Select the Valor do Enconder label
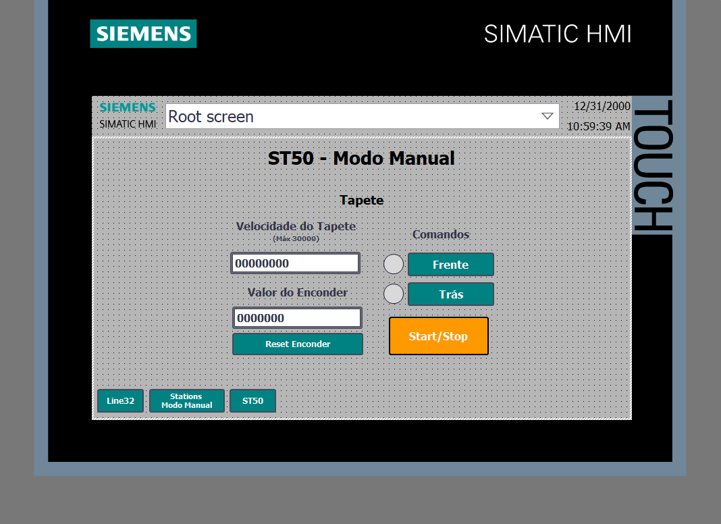The image size is (721, 524). click(298, 292)
